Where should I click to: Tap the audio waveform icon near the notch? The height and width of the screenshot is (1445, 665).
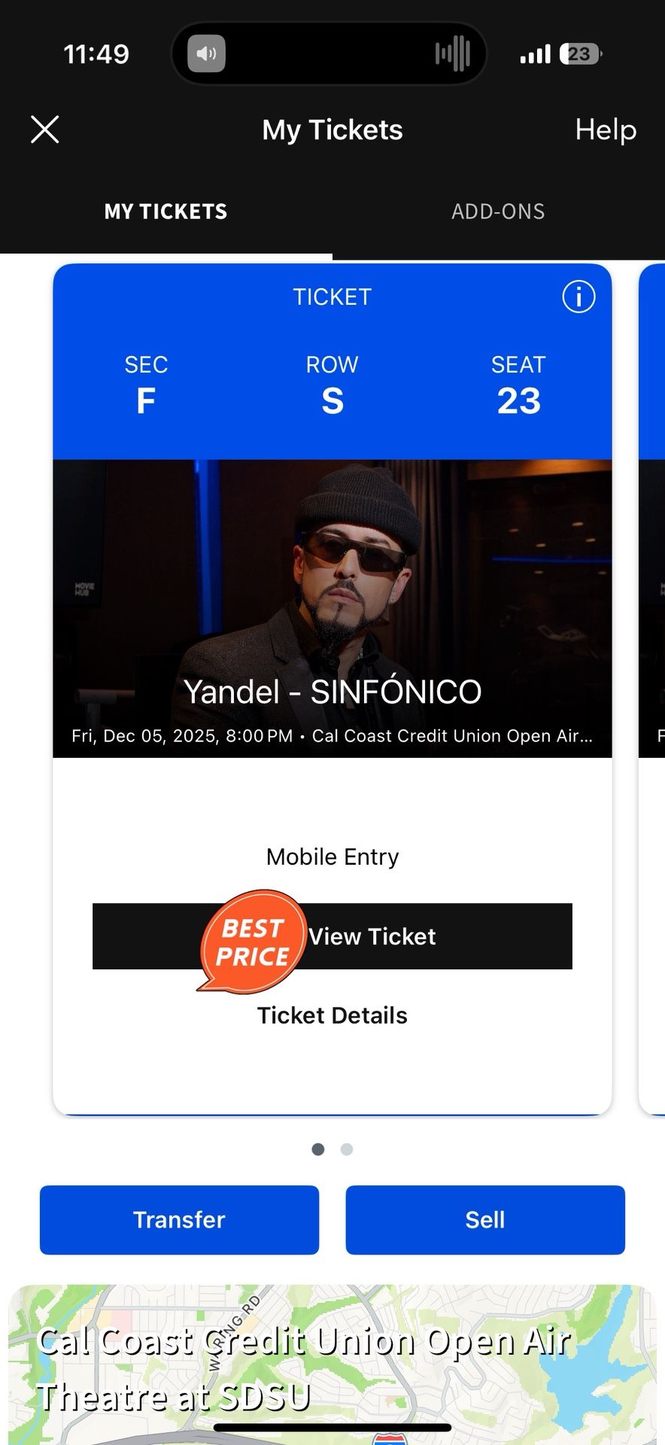pyautogui.click(x=454, y=53)
